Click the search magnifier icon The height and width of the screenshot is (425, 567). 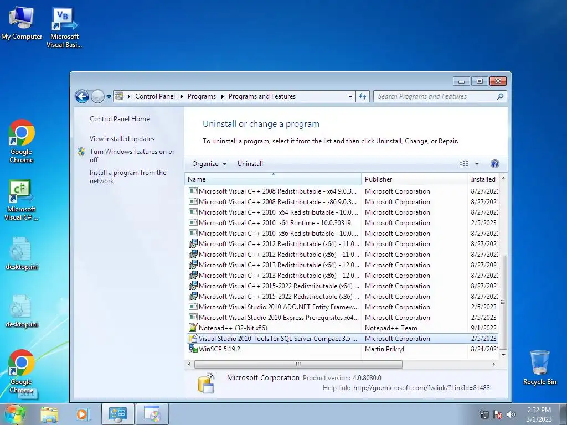500,96
